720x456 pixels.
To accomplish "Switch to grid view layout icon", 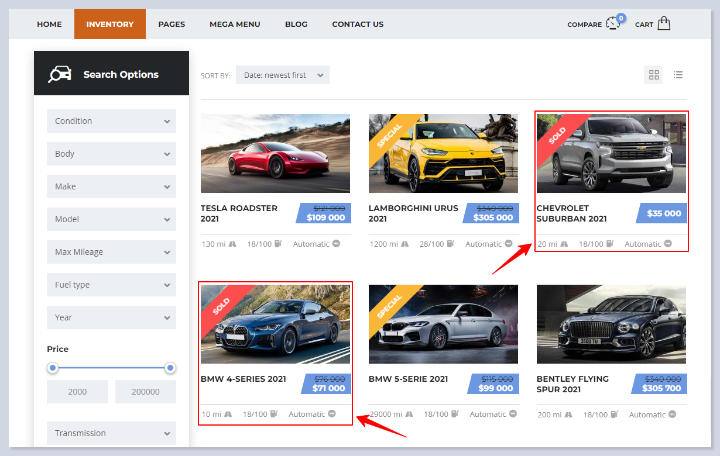I will pyautogui.click(x=654, y=75).
